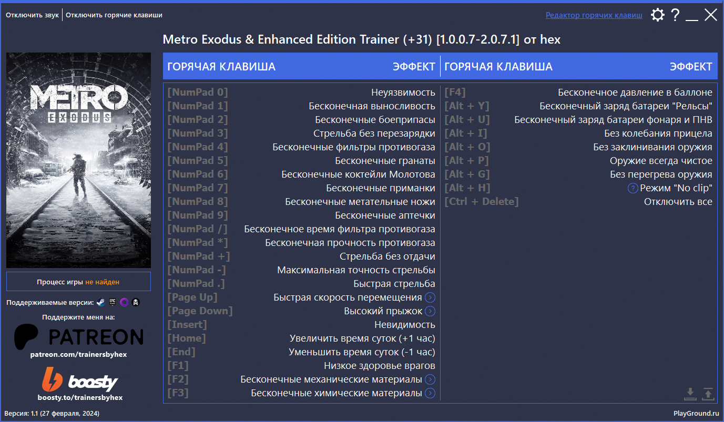724x422 pixels.
Task: Select Без перегрева оружия effect text
Action: (x=661, y=174)
